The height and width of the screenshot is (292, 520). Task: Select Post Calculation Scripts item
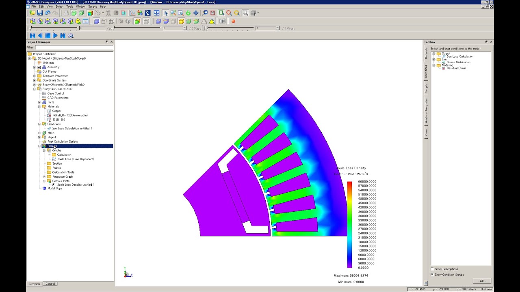[x=63, y=142]
